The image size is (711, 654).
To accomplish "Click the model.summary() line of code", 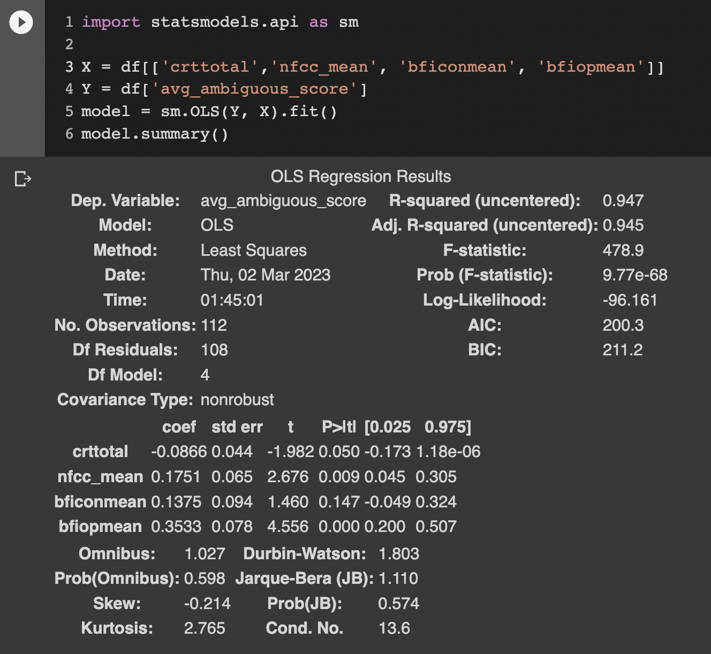I will (154, 133).
